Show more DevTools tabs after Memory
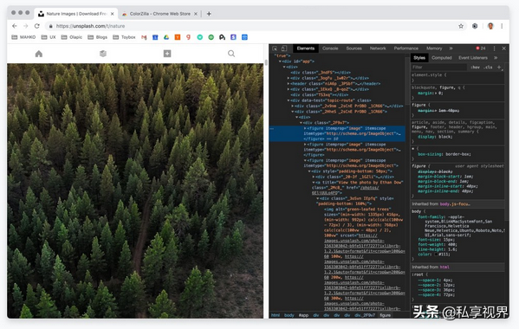Viewport: 519px width, 329px height. tap(451, 48)
